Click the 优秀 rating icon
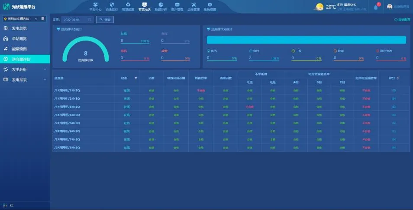413x210 pixels. pos(208,51)
